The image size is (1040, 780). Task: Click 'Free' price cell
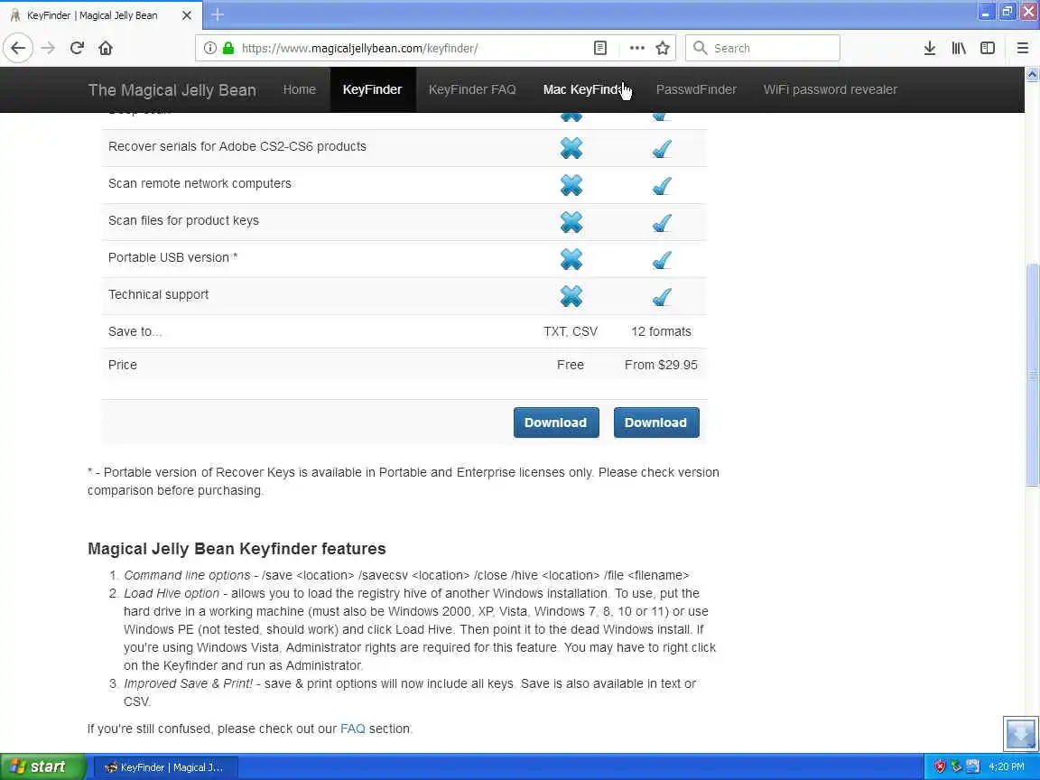point(571,365)
